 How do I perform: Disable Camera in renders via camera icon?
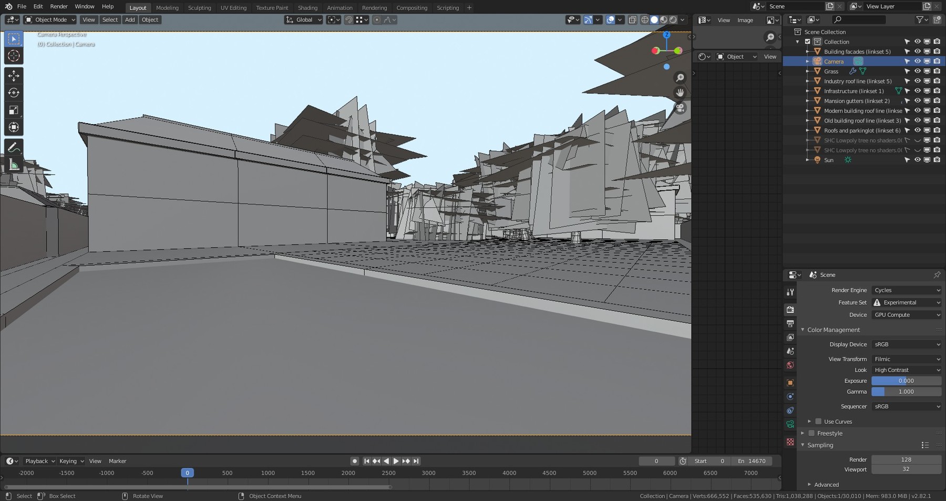[937, 62]
